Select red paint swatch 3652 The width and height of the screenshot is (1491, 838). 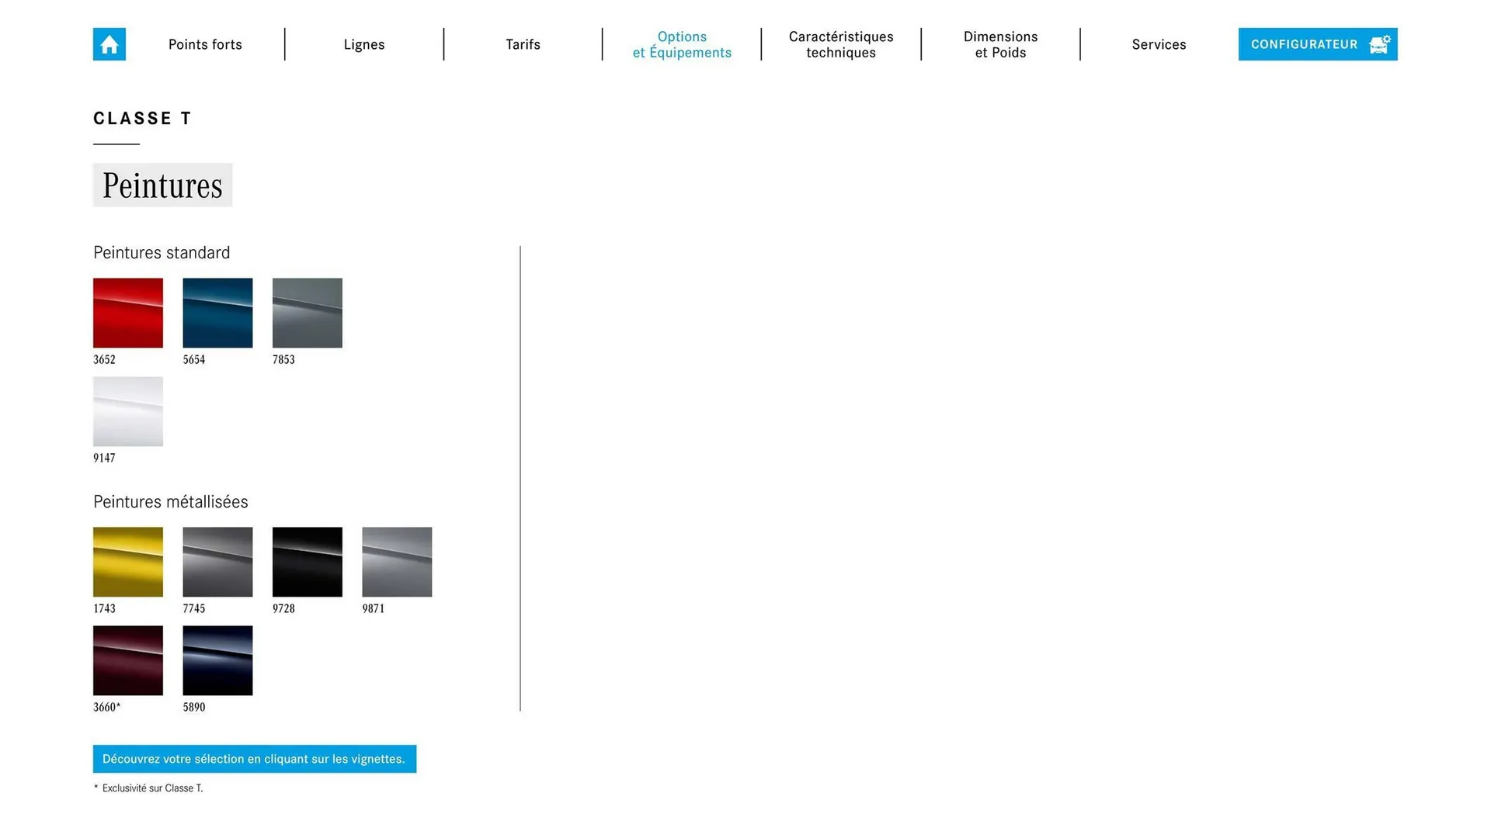(x=128, y=313)
